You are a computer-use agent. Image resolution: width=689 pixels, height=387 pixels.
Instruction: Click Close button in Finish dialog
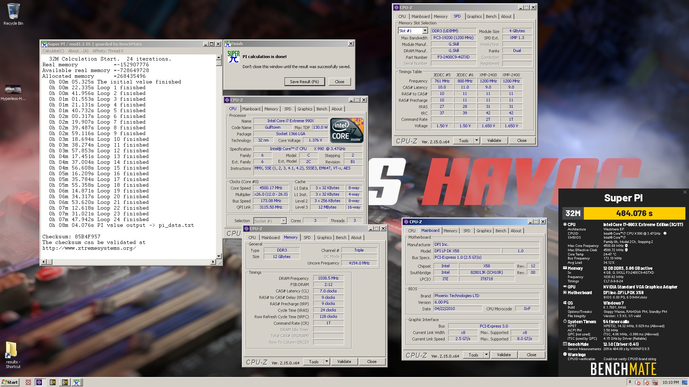coord(339,82)
